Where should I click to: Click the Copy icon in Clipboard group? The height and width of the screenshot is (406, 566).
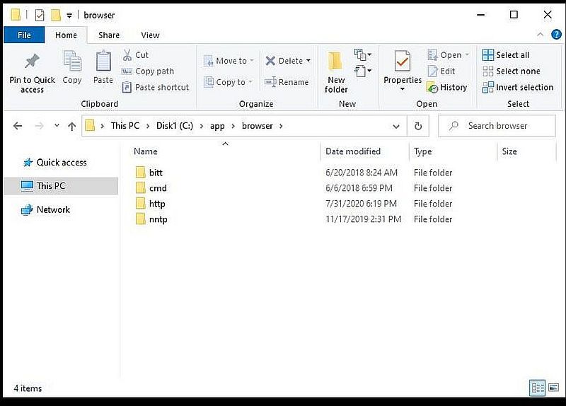point(72,61)
